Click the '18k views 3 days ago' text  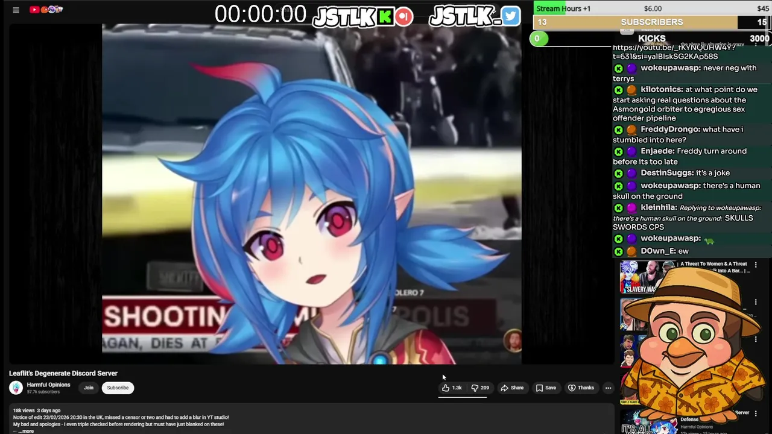point(37,410)
